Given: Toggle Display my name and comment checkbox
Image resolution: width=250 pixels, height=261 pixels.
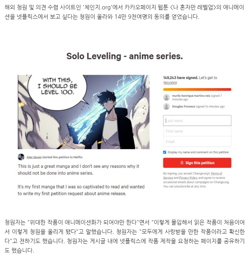Looking at the screenshot, I should point(164,152).
